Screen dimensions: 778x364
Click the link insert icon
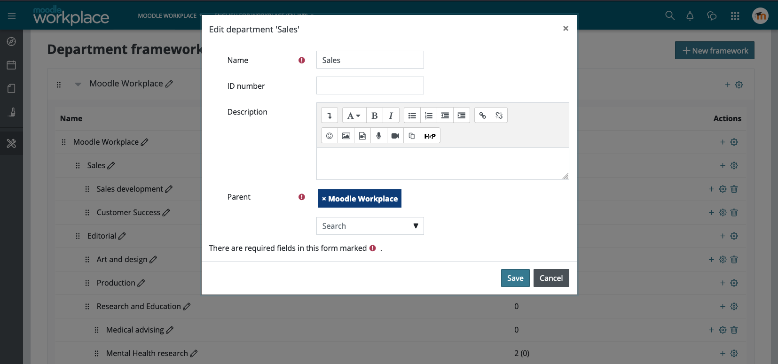point(483,116)
